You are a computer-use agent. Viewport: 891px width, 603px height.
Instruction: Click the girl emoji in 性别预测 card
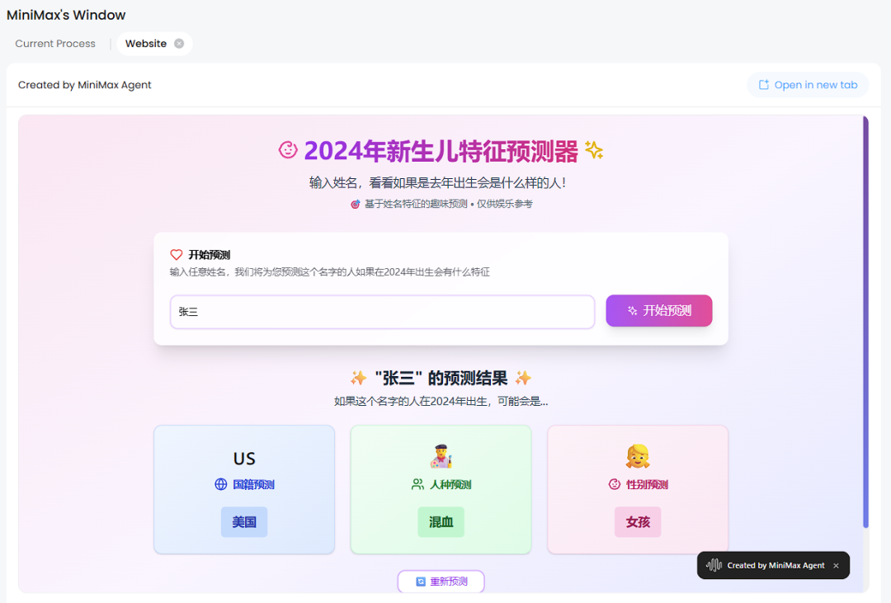point(638,456)
